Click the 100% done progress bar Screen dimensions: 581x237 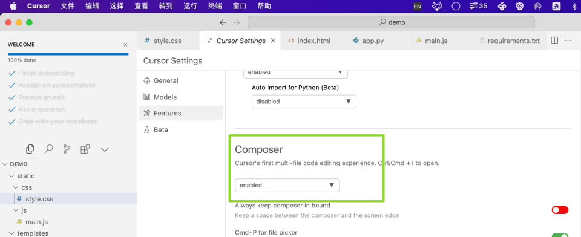(x=68, y=54)
